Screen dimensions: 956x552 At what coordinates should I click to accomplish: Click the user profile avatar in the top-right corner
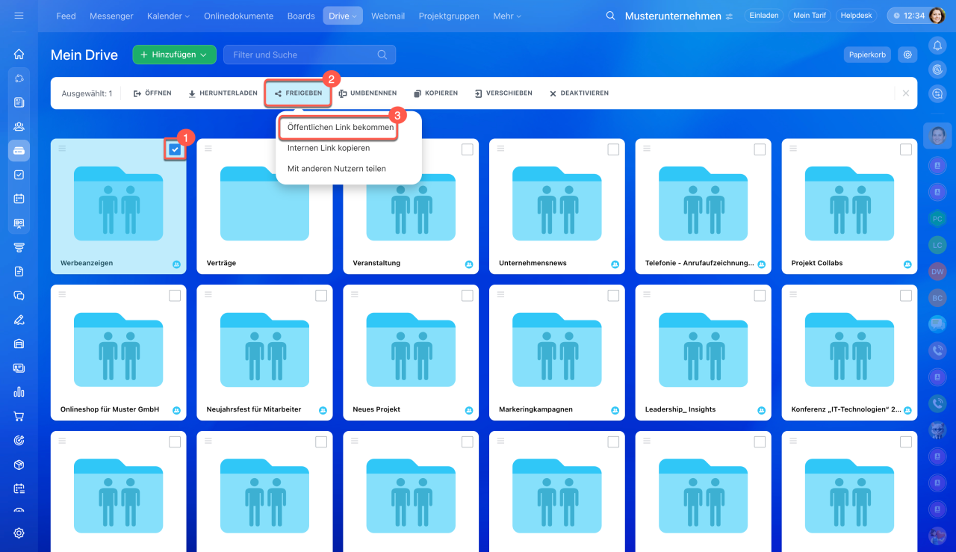pos(937,16)
